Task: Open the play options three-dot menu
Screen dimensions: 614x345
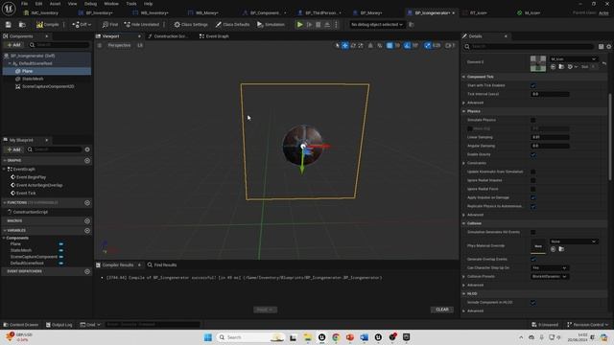Action: [x=336, y=25]
